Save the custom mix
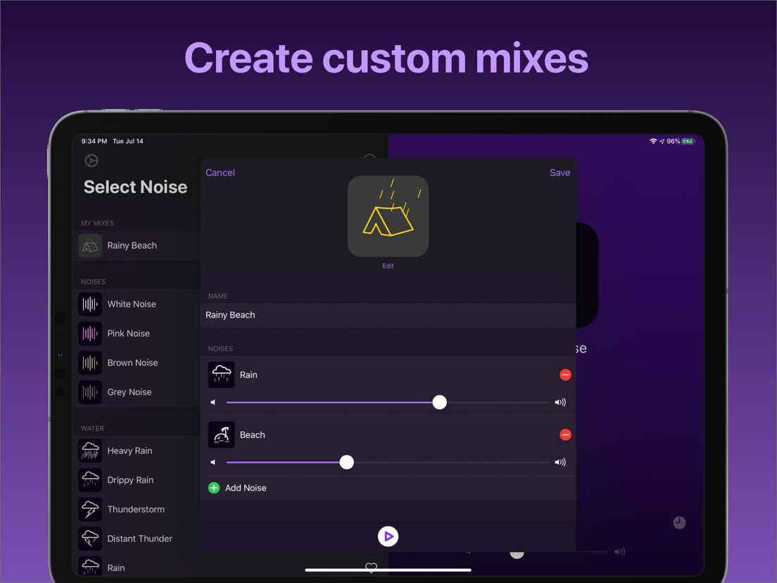 (560, 173)
